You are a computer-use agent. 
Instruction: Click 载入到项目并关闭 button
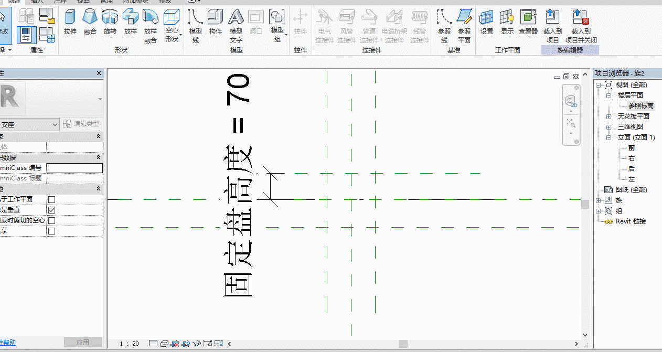coord(581,26)
